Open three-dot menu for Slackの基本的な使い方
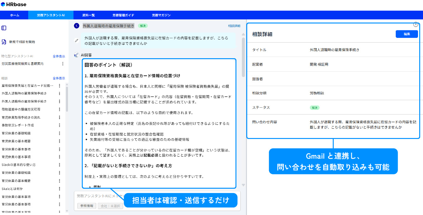 point(60,165)
